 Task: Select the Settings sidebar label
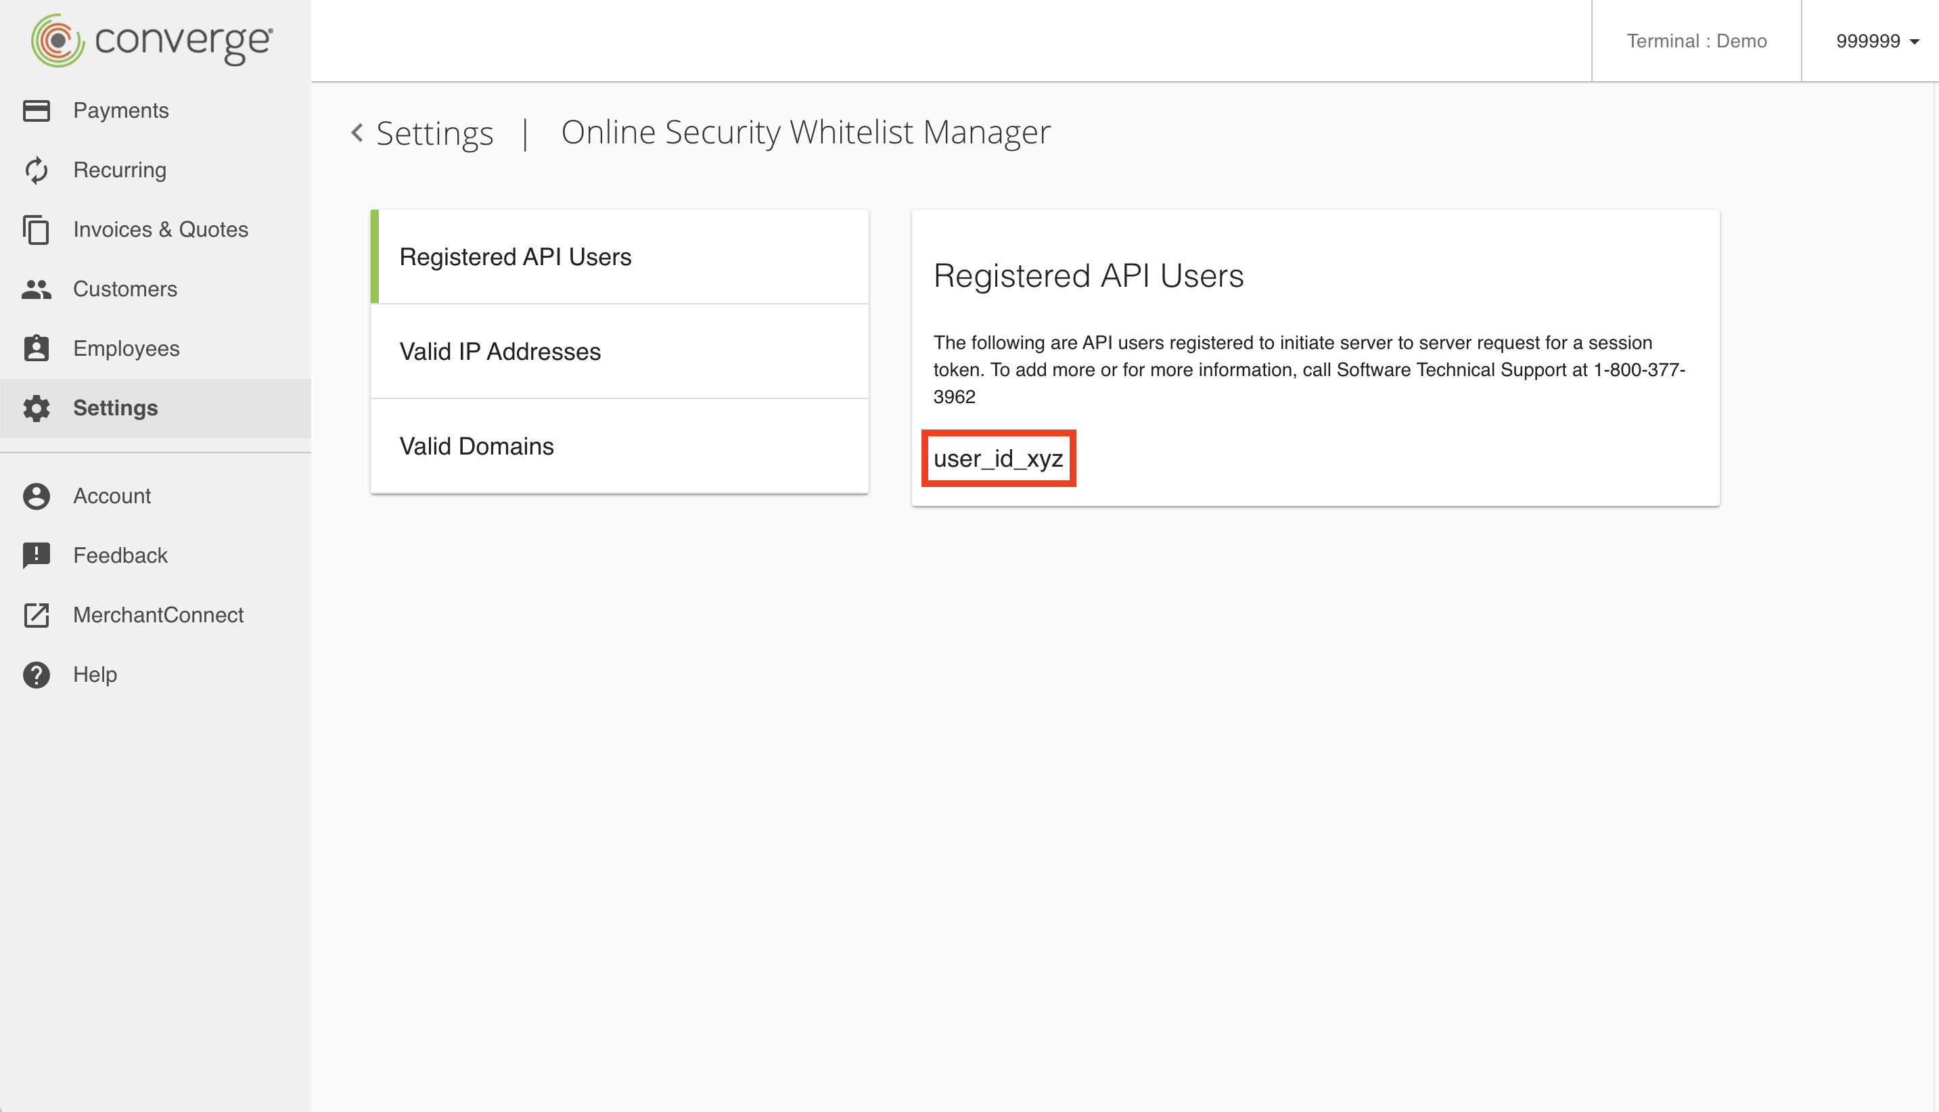pos(115,408)
